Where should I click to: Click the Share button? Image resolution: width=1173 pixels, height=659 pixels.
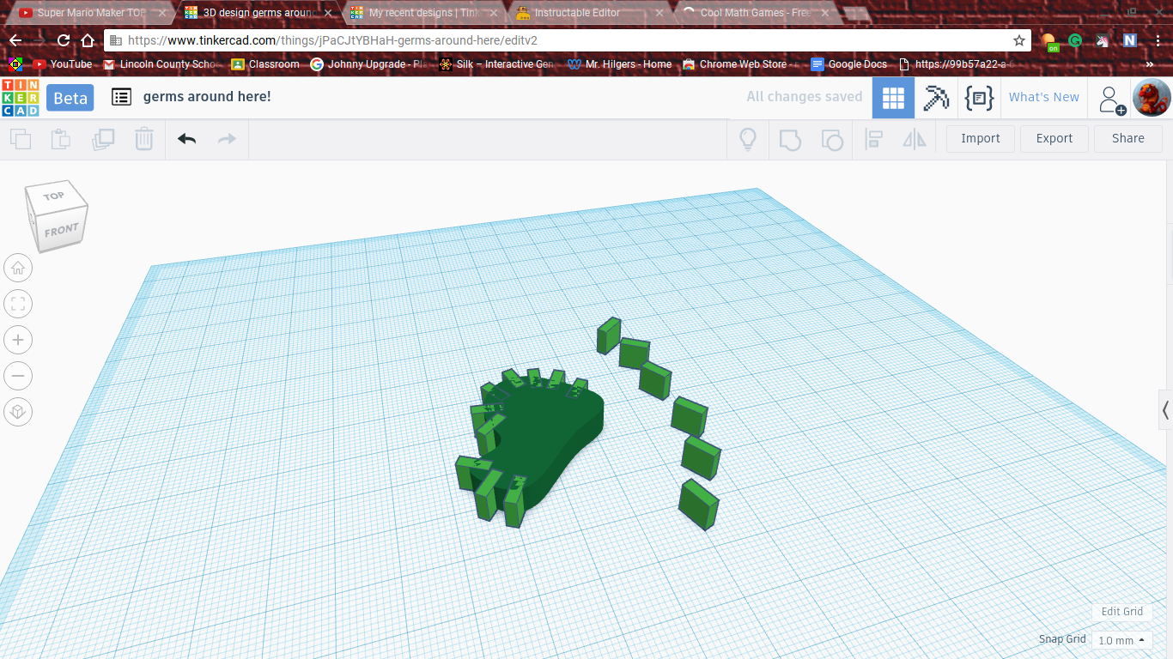1128,139
